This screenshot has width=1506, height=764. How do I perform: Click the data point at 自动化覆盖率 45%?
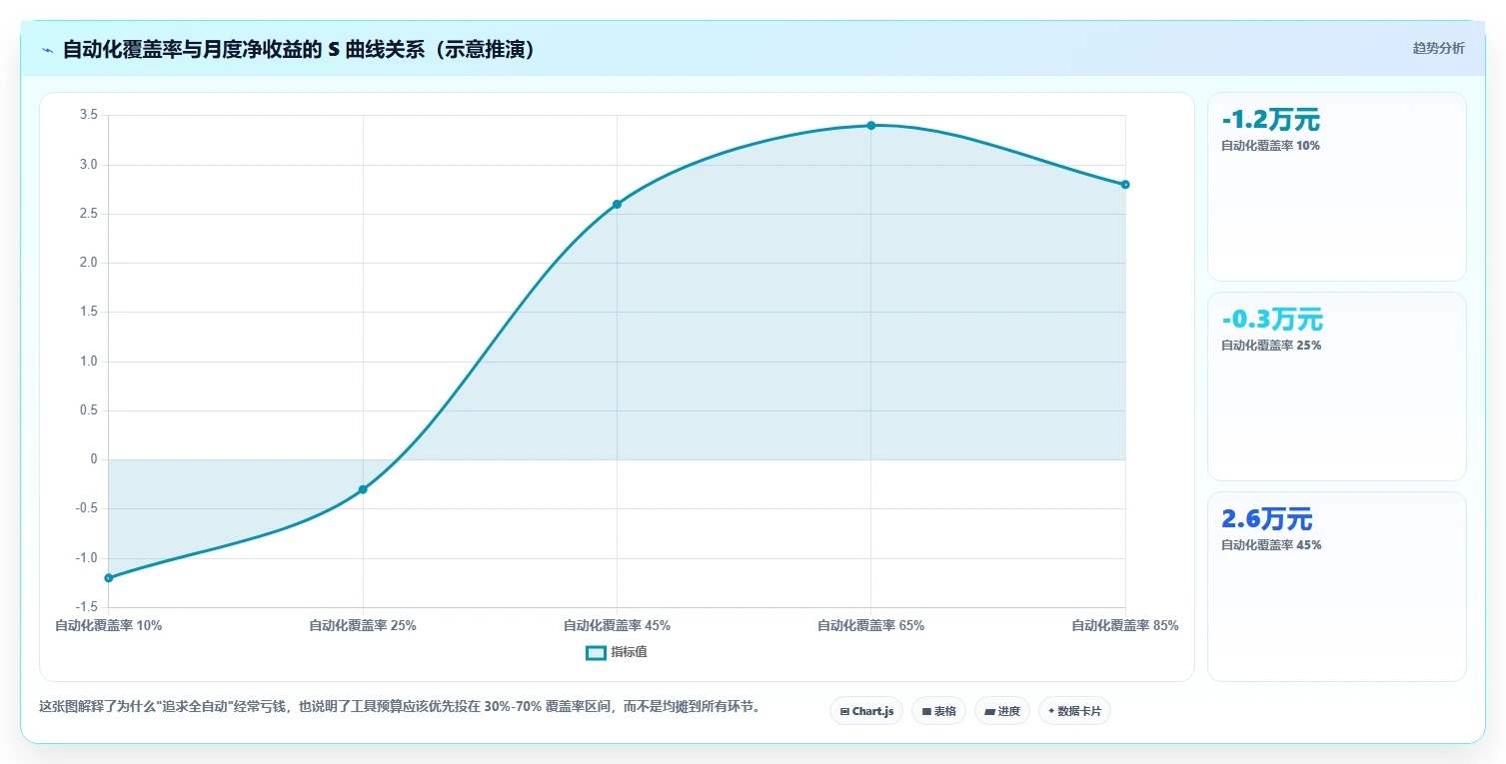pos(617,204)
